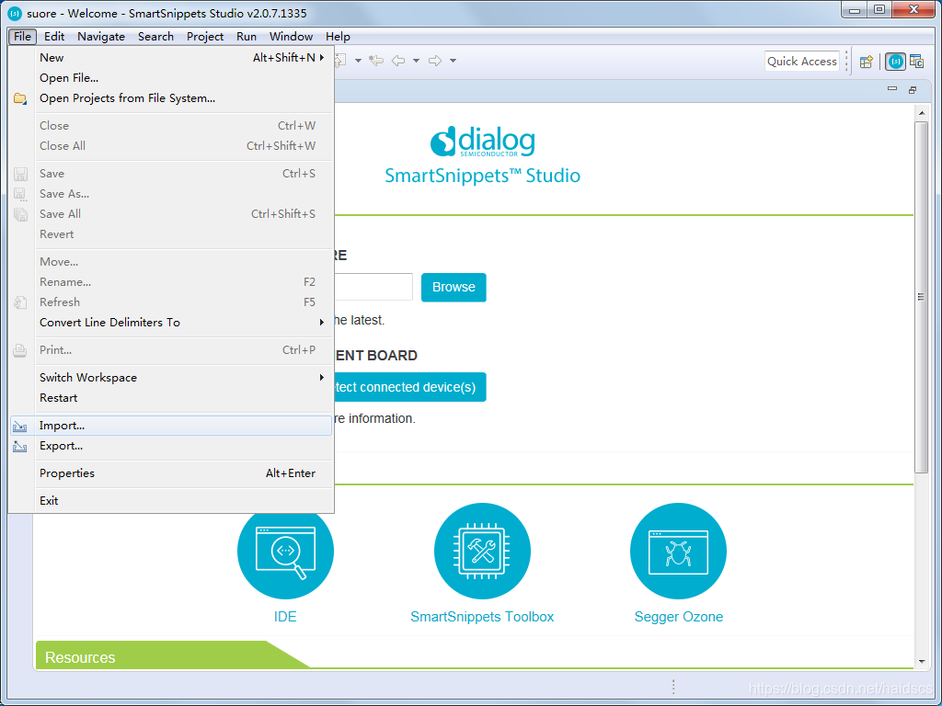Screen dimensions: 942x706
Task: Click the scrollbar down arrow
Action: coord(922,662)
